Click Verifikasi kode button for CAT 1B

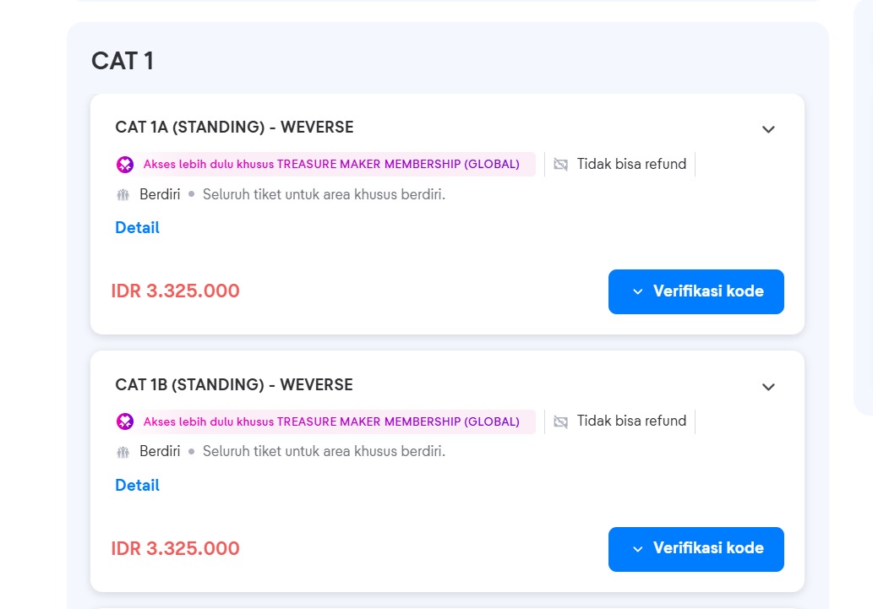pos(696,549)
